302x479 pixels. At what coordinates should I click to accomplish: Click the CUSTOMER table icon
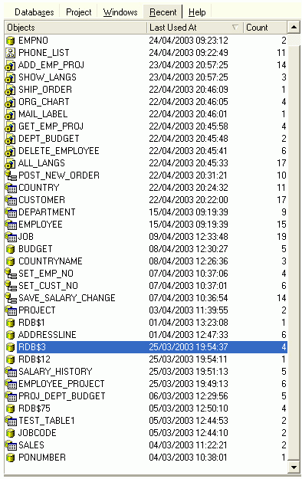pos(11,200)
